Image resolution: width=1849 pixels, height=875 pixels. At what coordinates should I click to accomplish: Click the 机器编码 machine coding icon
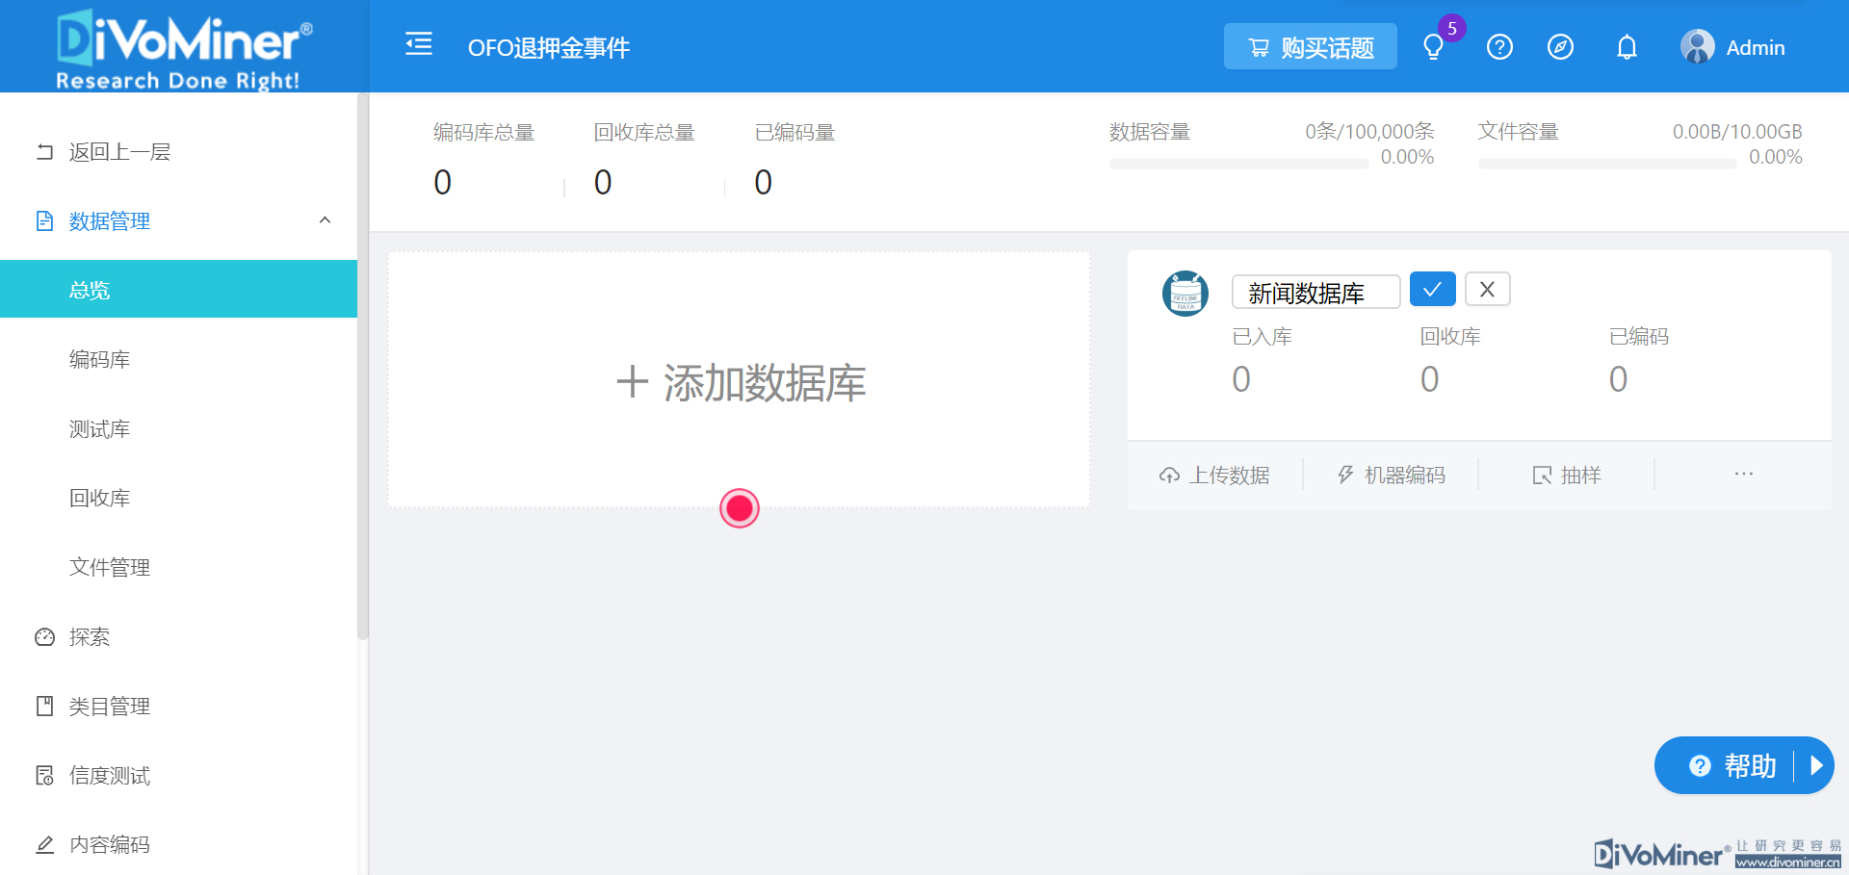(1344, 474)
